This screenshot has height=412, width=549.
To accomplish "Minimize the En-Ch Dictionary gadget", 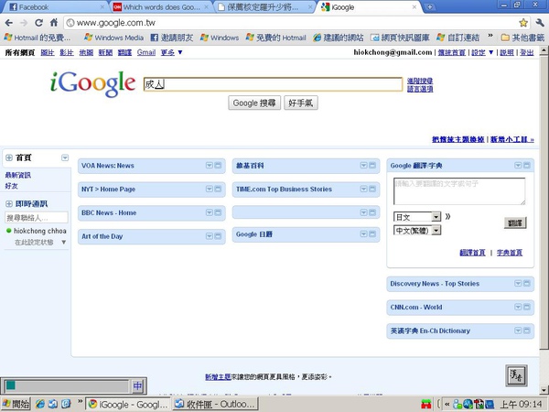I will coord(527,331).
